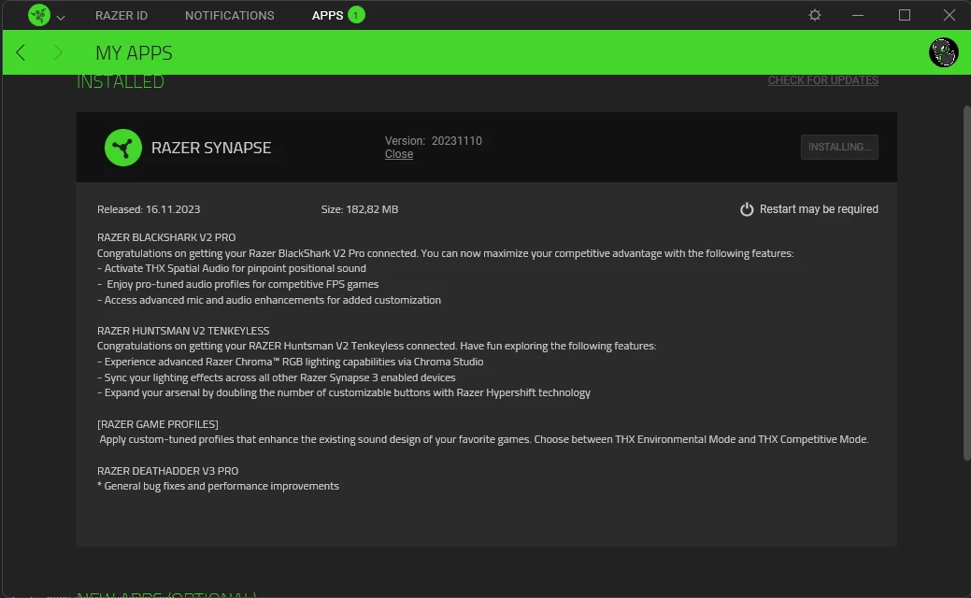Click 'Enjoy pro-tuned audio profiles' line

click(x=237, y=284)
